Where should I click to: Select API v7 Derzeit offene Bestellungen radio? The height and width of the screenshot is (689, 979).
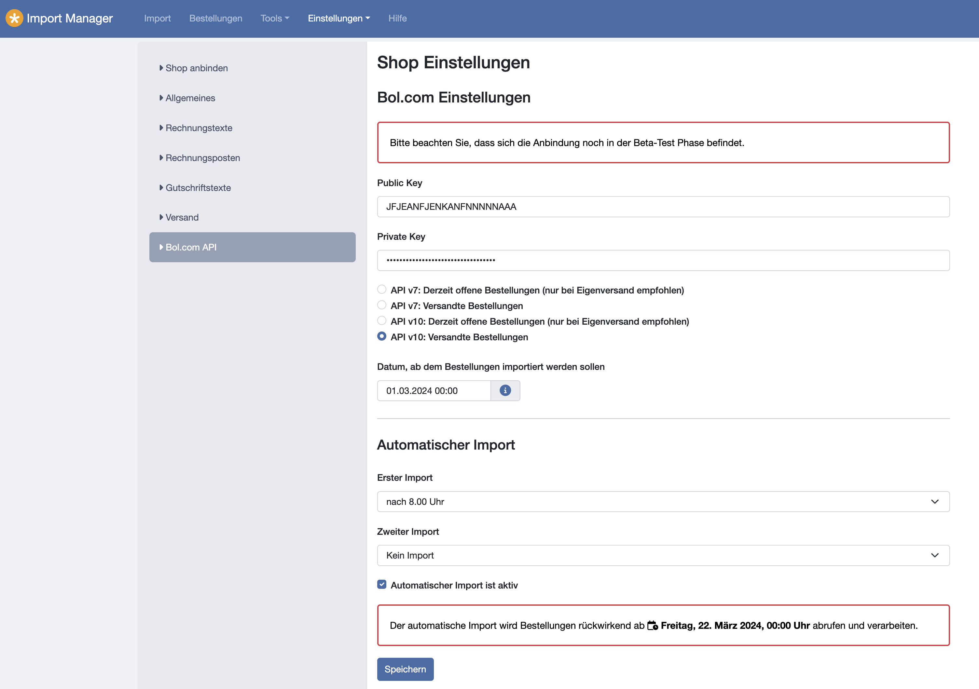tap(382, 289)
